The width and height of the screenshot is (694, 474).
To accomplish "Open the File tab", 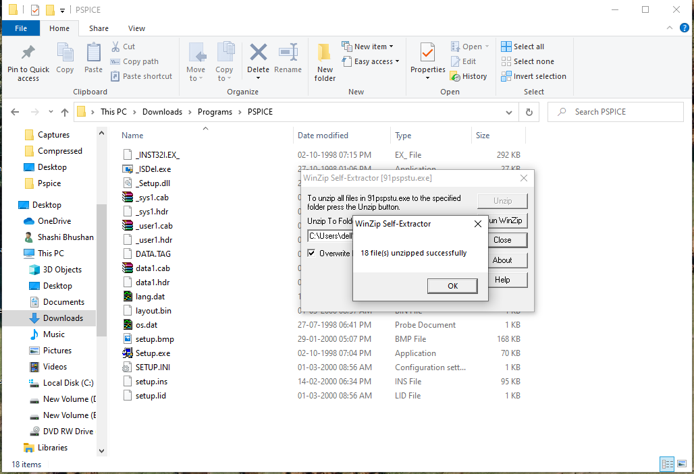I will point(21,28).
